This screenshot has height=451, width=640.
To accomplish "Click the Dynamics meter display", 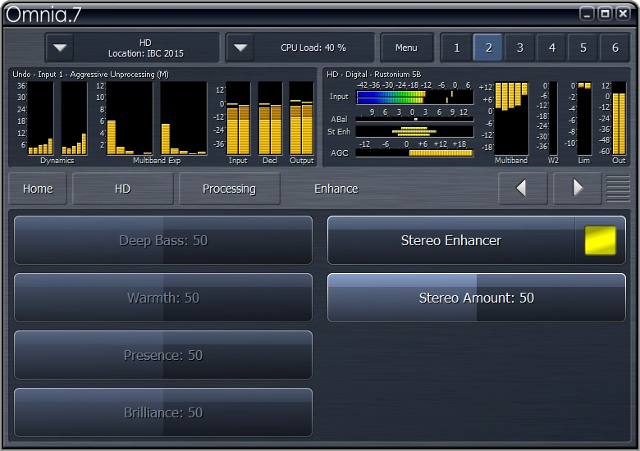I will click(x=57, y=118).
